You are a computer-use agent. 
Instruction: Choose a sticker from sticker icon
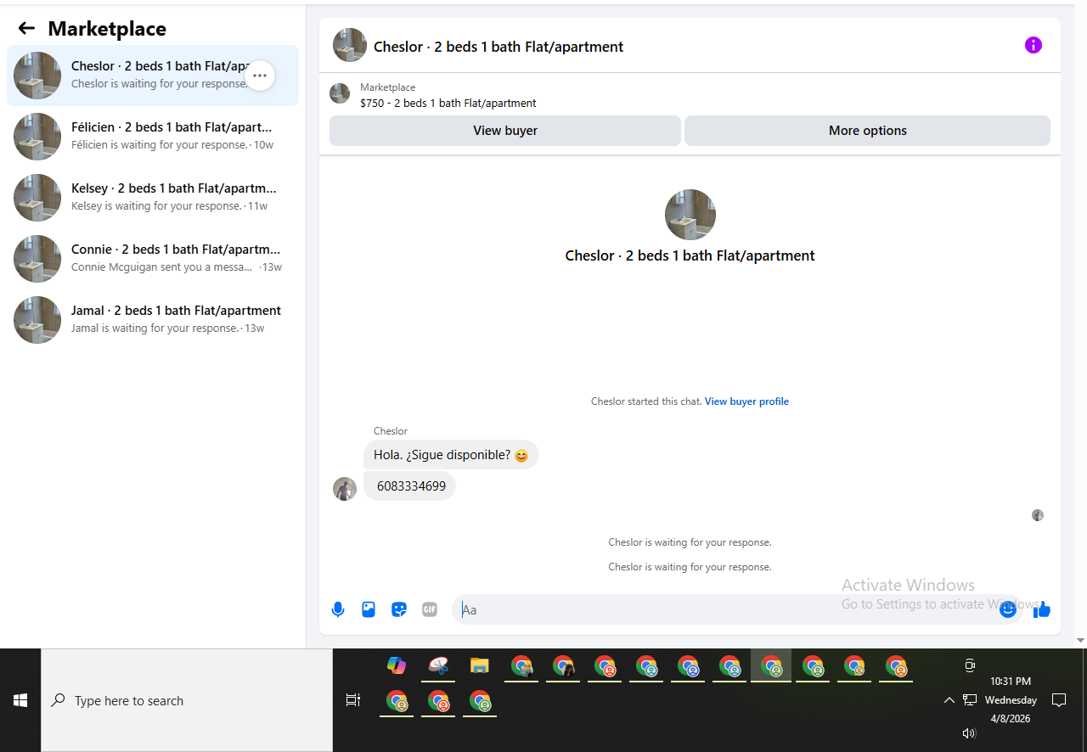click(399, 609)
